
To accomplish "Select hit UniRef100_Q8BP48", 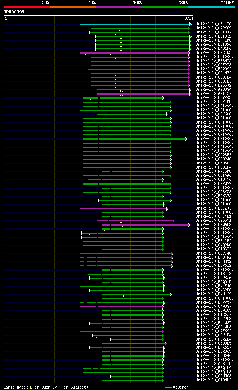I will pyautogui.click(x=213, y=159).
